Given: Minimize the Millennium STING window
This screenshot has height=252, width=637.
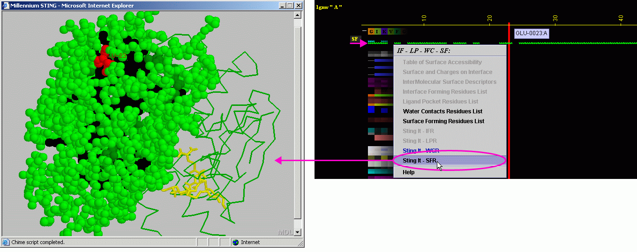Looking at the screenshot, I should click(x=282, y=6).
